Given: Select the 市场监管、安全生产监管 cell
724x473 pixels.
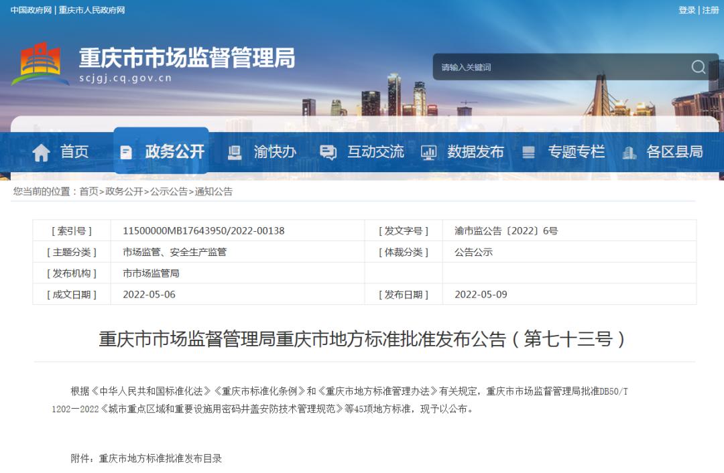Looking at the screenshot, I should 174,252.
